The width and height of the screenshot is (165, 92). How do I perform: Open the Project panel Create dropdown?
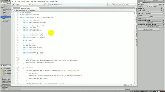point(4,67)
